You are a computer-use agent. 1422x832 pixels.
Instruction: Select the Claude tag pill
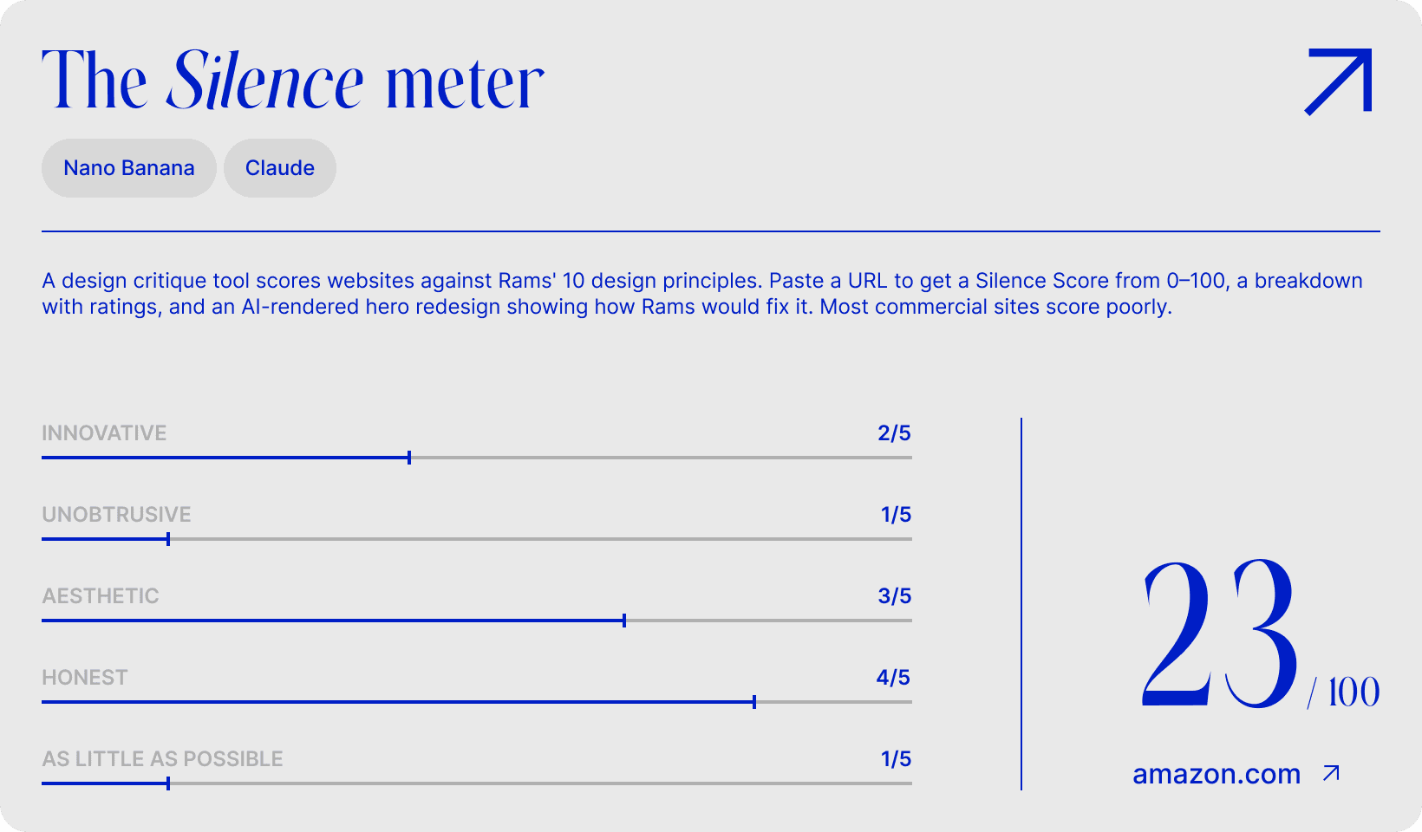click(279, 168)
